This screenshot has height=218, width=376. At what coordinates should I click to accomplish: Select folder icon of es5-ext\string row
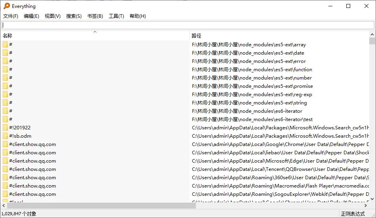(x=5, y=102)
